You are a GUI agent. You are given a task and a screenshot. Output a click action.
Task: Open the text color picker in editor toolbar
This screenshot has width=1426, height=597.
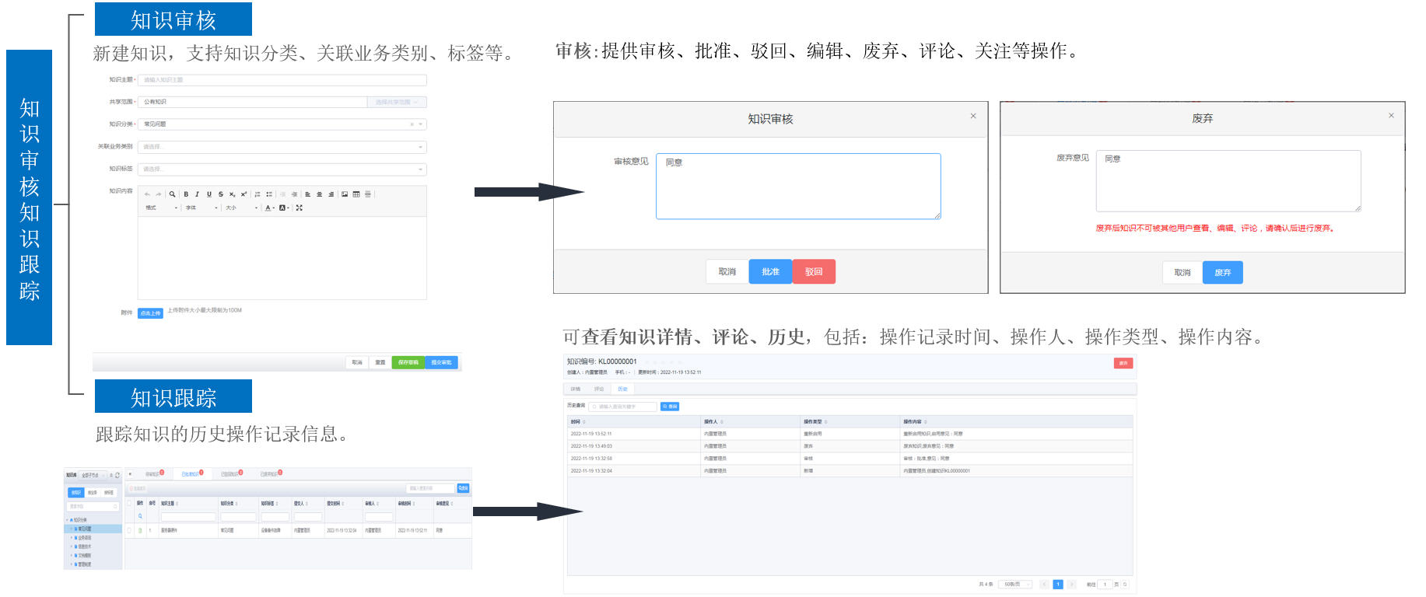pyautogui.click(x=269, y=208)
